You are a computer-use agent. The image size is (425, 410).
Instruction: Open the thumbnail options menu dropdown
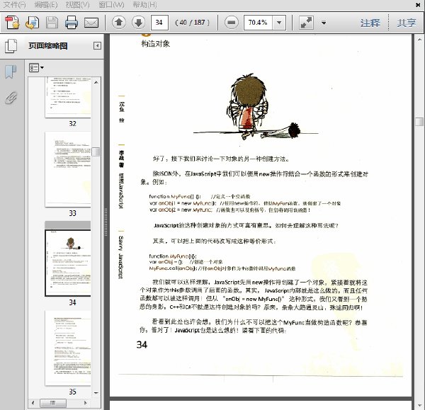tap(36, 67)
